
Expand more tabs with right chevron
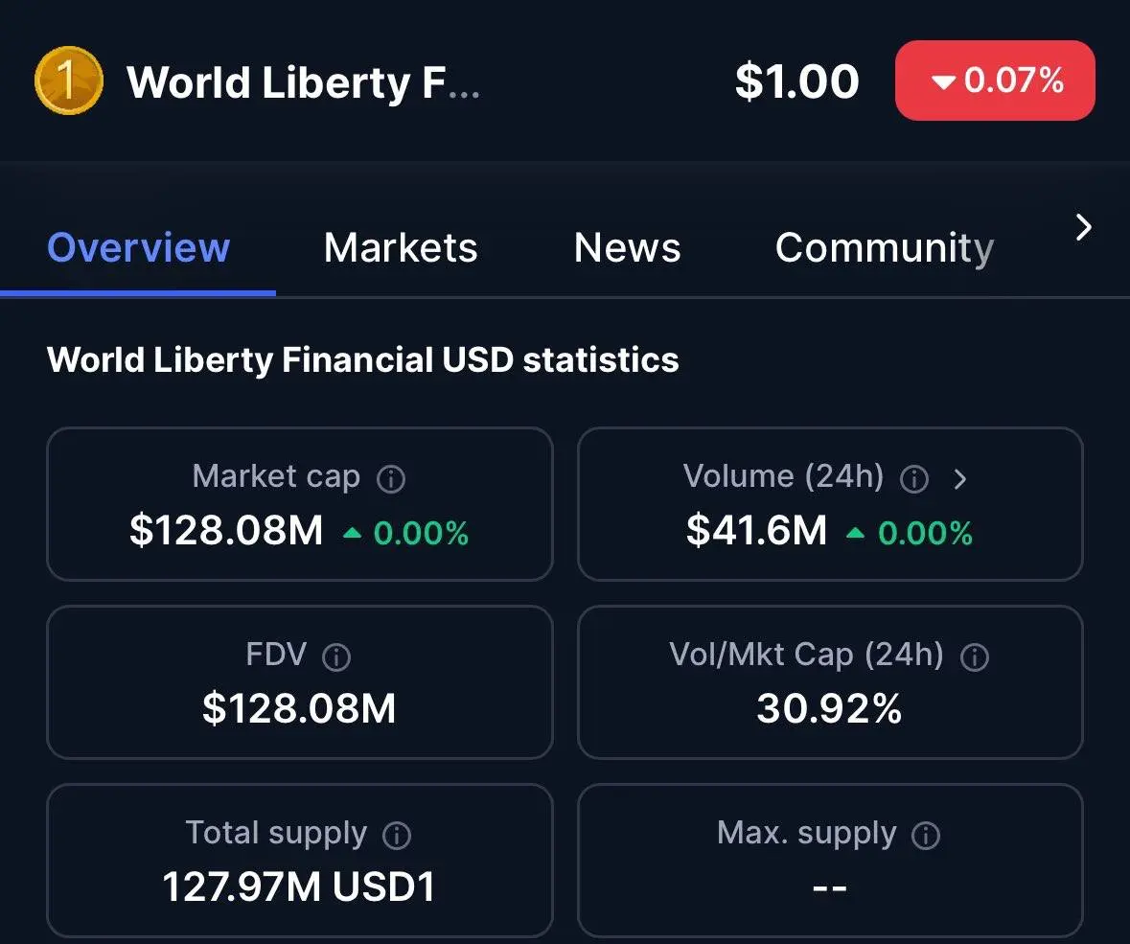point(1083,227)
